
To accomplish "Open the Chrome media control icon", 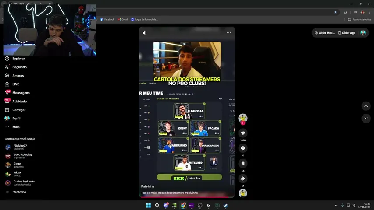I will (x=356, y=12).
